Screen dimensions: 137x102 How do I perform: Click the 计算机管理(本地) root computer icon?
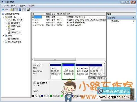click(x=3, y=14)
